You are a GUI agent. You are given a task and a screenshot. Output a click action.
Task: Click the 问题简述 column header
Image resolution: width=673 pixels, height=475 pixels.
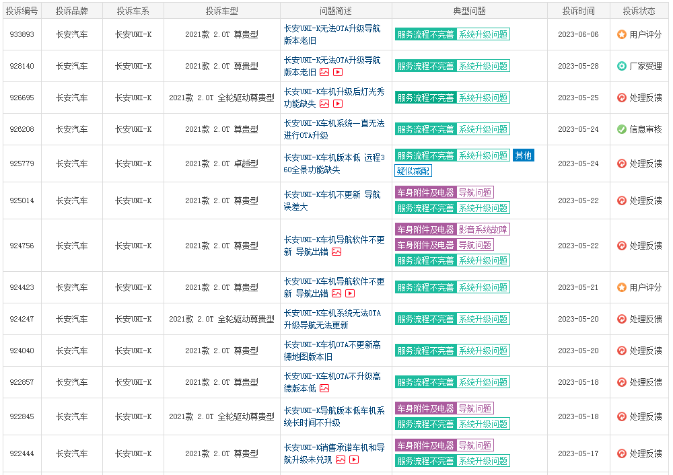pos(336,11)
